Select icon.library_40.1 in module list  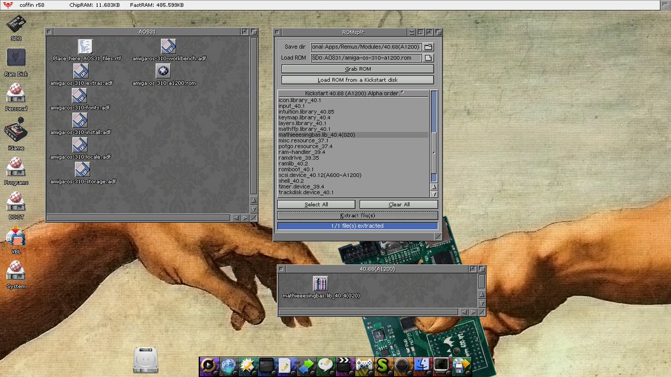click(353, 100)
